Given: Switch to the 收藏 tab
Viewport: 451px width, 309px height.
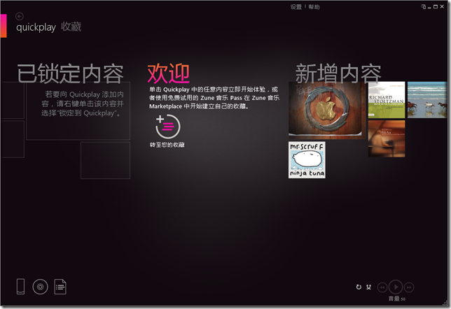Looking at the screenshot, I should [x=71, y=27].
